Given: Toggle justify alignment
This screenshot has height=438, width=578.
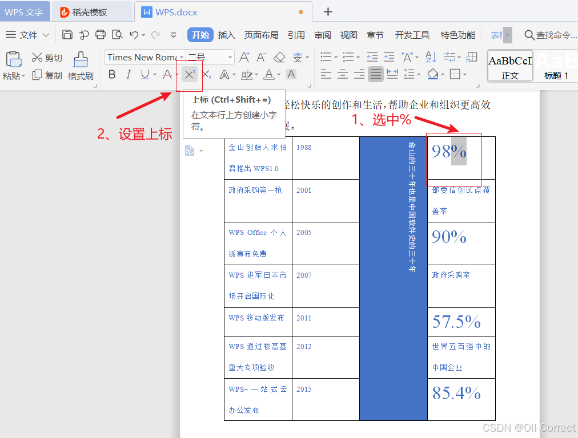Looking at the screenshot, I should click(376, 74).
